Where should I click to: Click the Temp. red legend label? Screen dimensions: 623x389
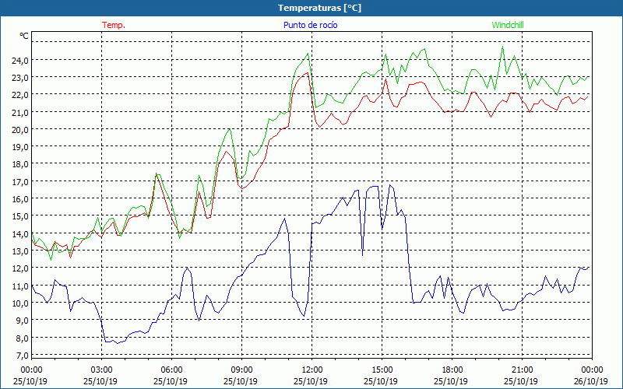(114, 25)
